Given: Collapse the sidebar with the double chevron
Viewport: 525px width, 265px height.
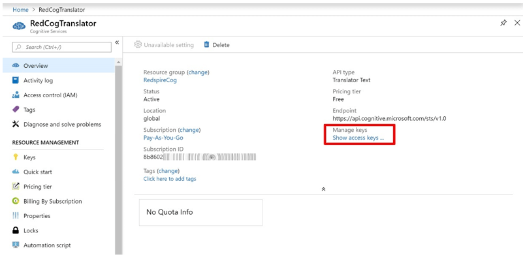Looking at the screenshot, I should point(117,42).
